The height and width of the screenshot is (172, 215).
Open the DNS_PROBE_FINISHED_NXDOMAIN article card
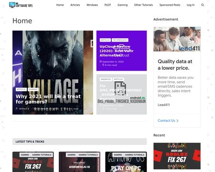coord(121,94)
